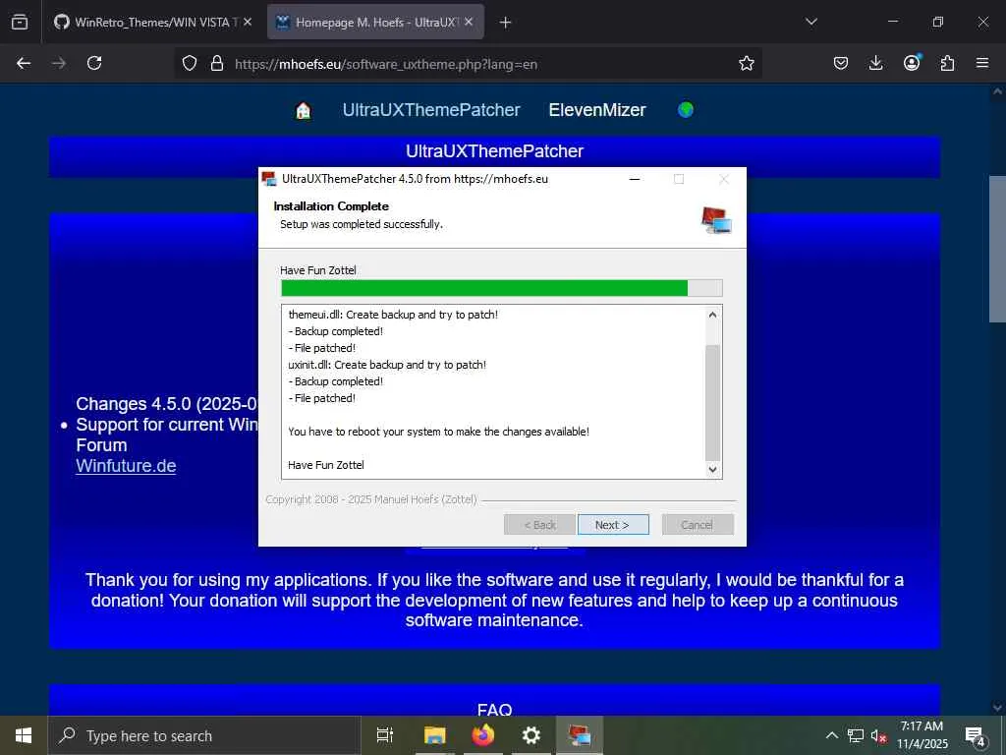Viewport: 1006px width, 755px height.
Task: Open the Firefox account icon
Action: [x=912, y=63]
